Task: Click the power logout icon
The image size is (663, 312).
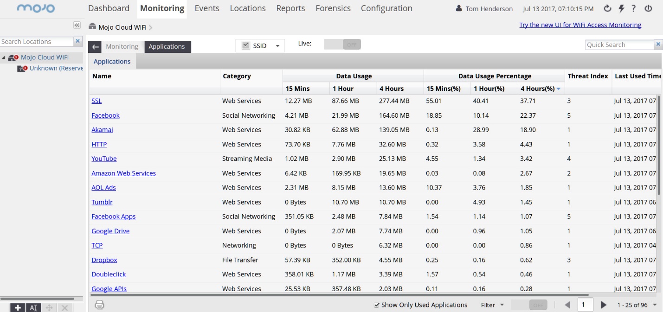Action: (x=649, y=9)
